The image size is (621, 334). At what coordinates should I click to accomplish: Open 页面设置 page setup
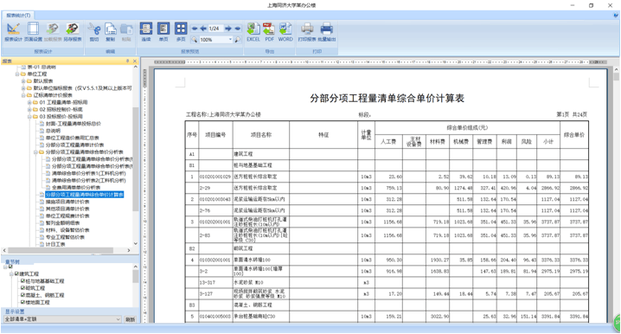tap(33, 32)
